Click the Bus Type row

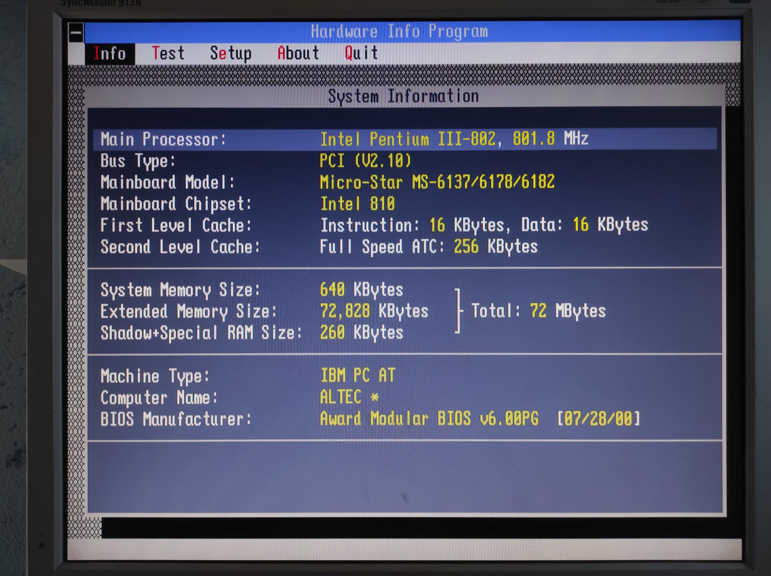point(256,161)
